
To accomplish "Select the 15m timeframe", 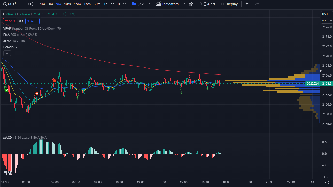I will coord(77,4).
